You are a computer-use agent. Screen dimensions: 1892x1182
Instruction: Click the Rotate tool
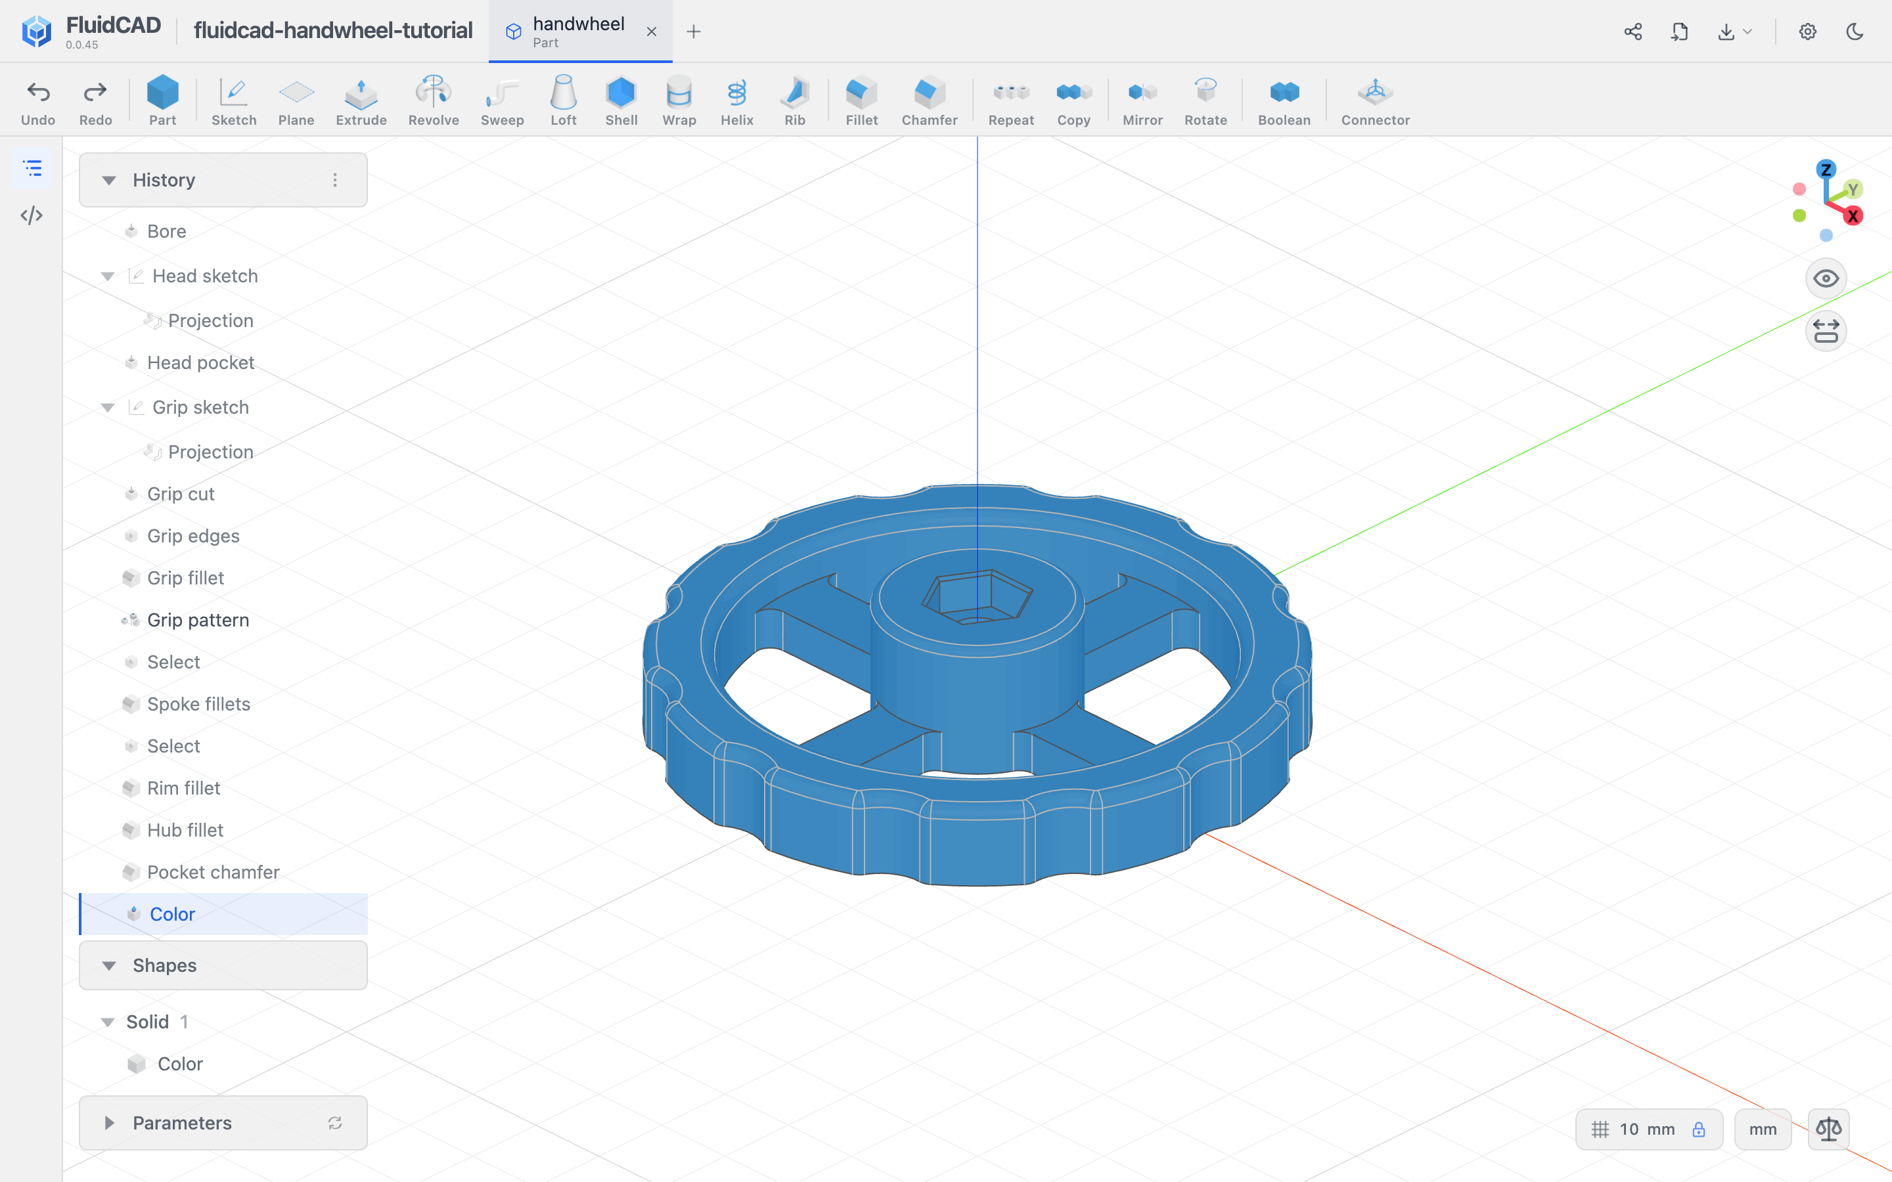click(1205, 101)
